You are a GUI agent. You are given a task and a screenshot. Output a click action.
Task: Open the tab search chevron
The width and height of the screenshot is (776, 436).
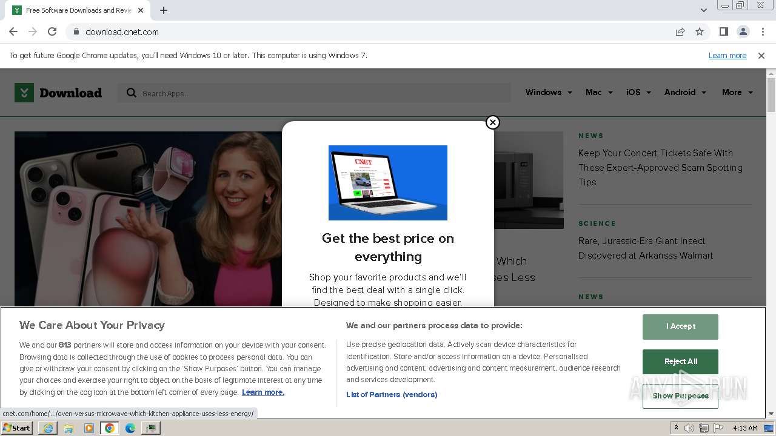(x=703, y=10)
